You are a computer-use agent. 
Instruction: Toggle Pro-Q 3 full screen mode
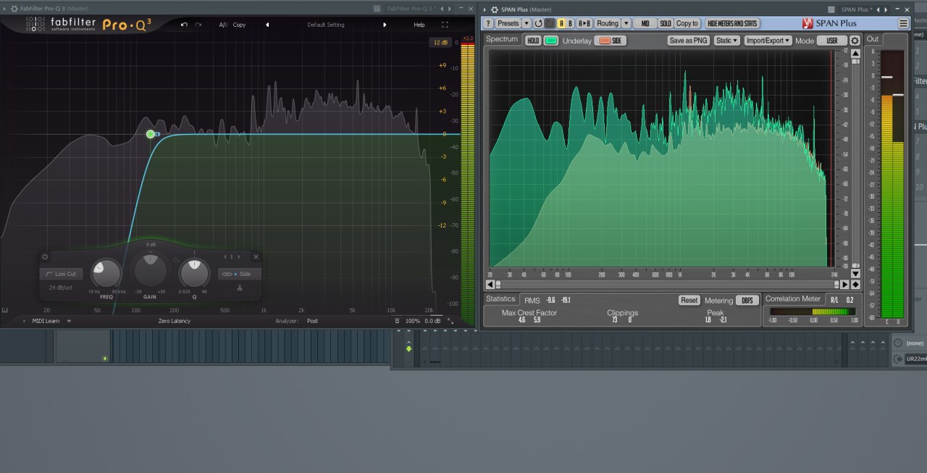pyautogui.click(x=445, y=25)
